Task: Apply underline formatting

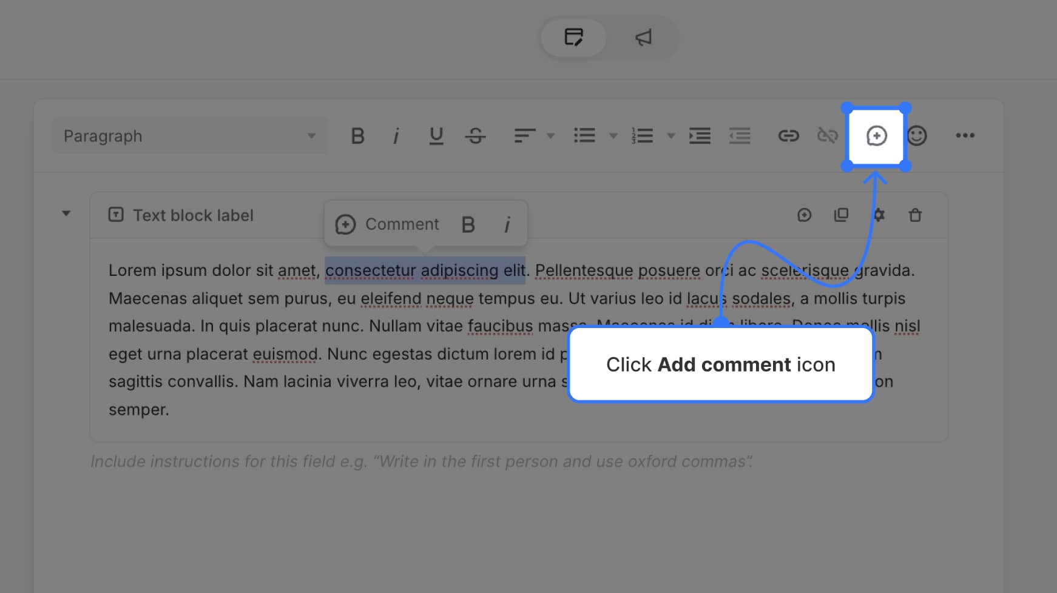Action: [x=436, y=136]
